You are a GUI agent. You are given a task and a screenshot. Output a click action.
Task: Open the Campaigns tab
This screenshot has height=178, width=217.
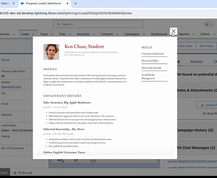tap(132, 34)
